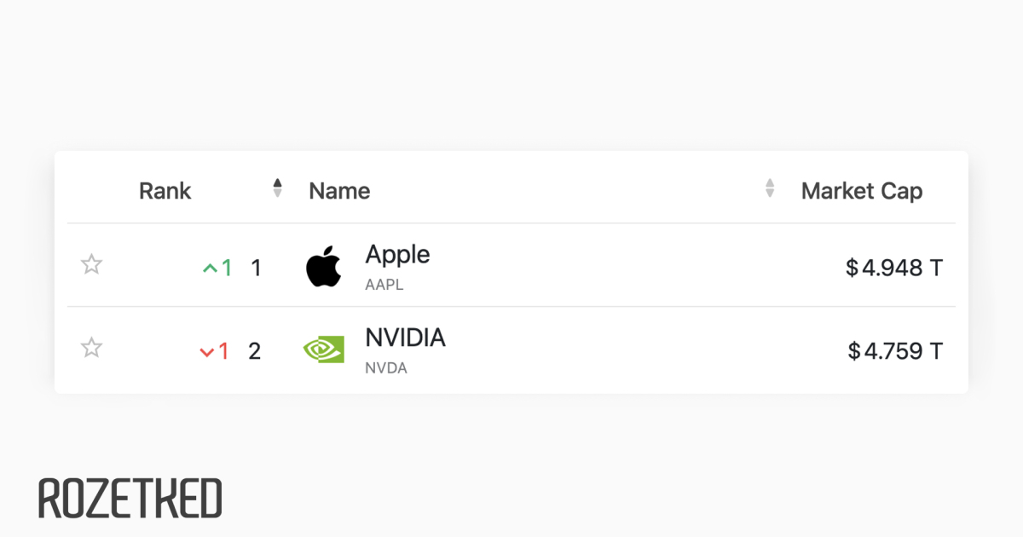Toggle the favorite star for NVIDIA
The width and height of the screenshot is (1023, 537).
click(91, 348)
